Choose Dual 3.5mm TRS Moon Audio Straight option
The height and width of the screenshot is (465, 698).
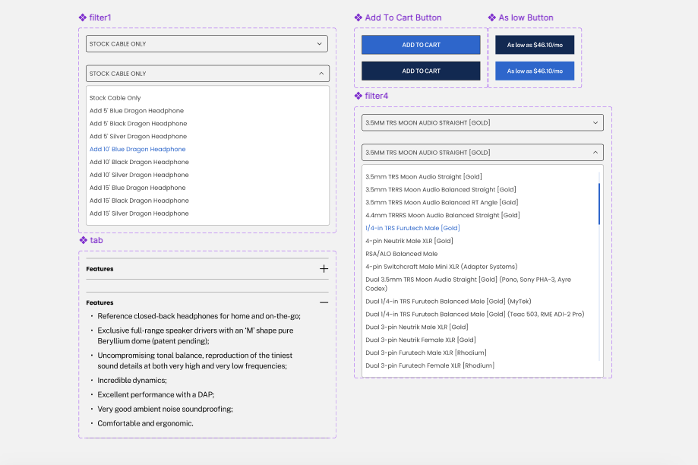469,283
